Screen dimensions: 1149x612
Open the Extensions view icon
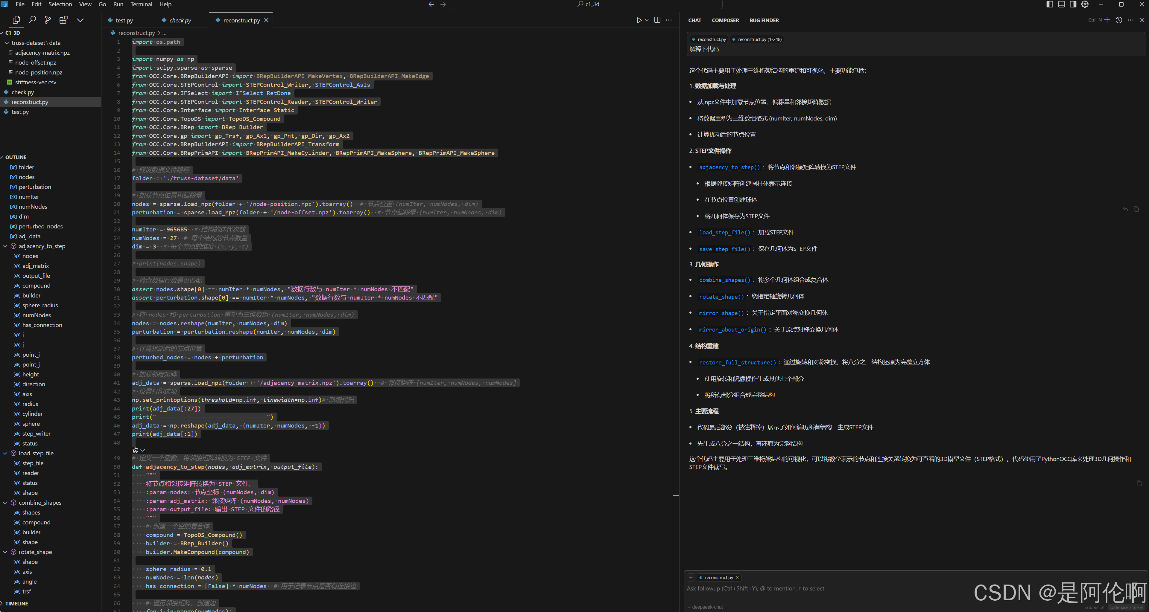63,20
